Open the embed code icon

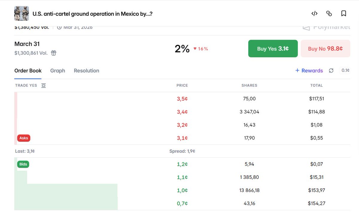tap(314, 13)
